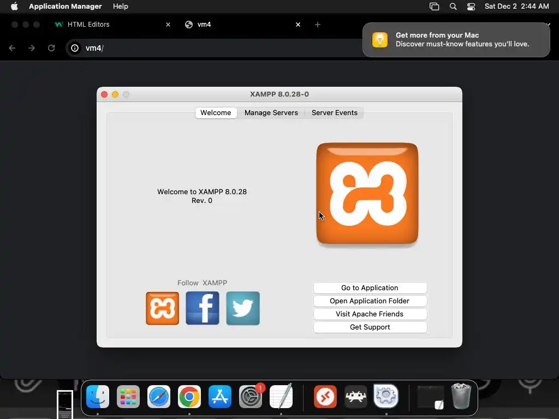Open Spotlight search in menu bar
Viewport: 559px width, 419px height.
coord(453,7)
